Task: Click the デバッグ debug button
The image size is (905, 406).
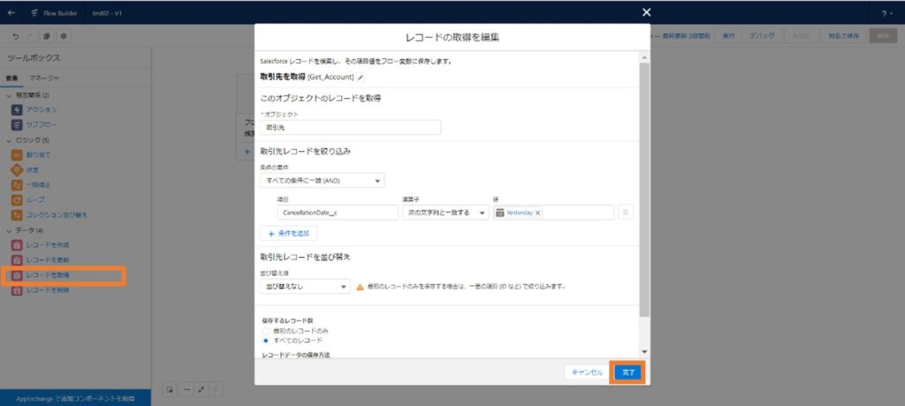Action: (x=763, y=36)
